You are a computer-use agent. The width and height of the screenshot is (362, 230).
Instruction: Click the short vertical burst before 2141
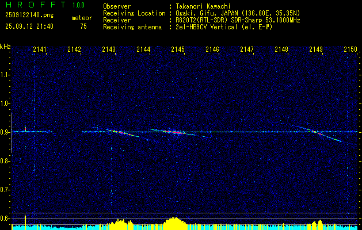point(25,128)
